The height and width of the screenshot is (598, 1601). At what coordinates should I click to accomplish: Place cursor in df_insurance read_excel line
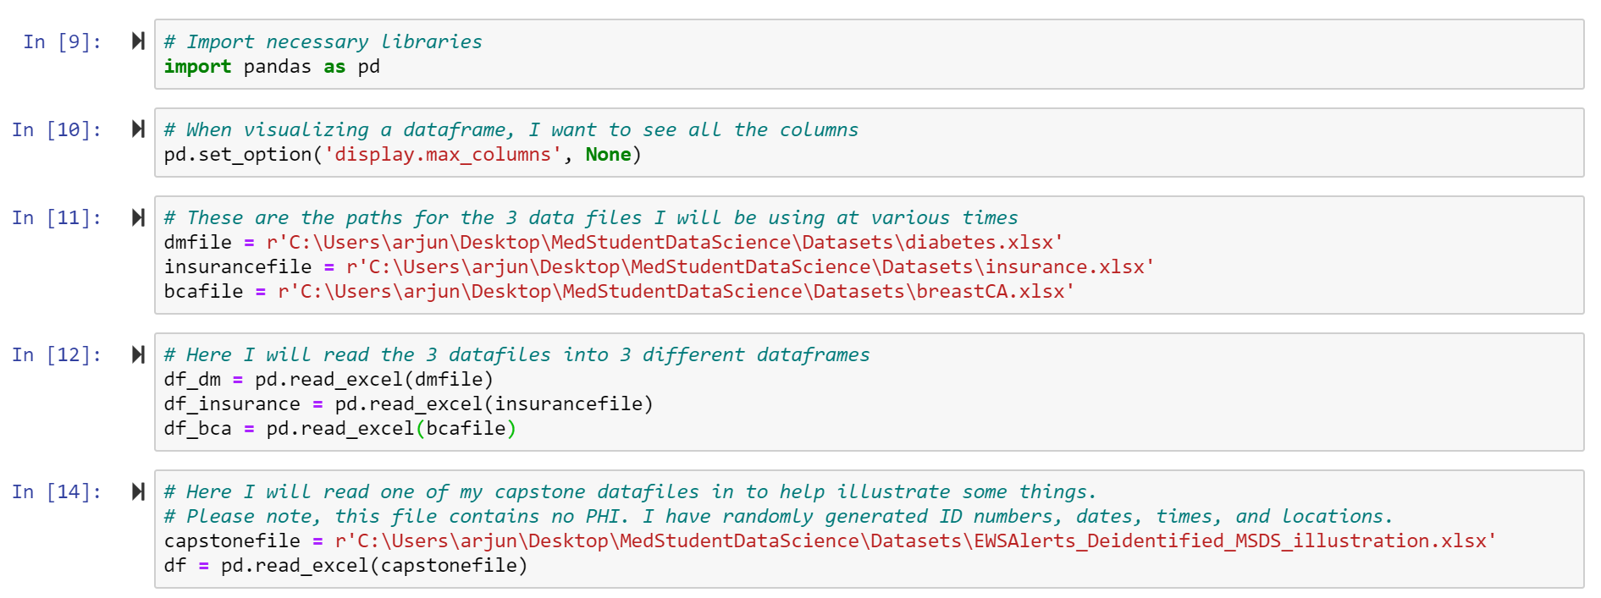click(x=408, y=404)
